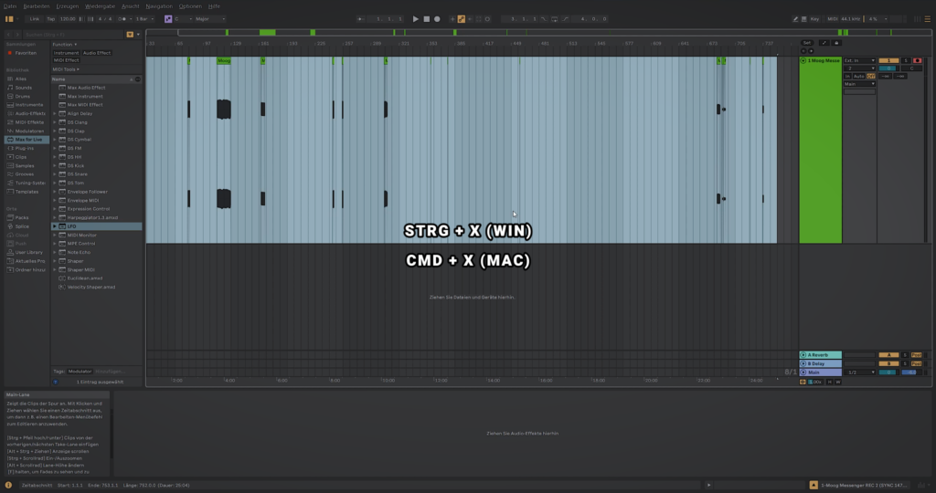Viewport: 936px width, 493px height.
Task: Open the Major scale dropdown
Action: point(209,18)
